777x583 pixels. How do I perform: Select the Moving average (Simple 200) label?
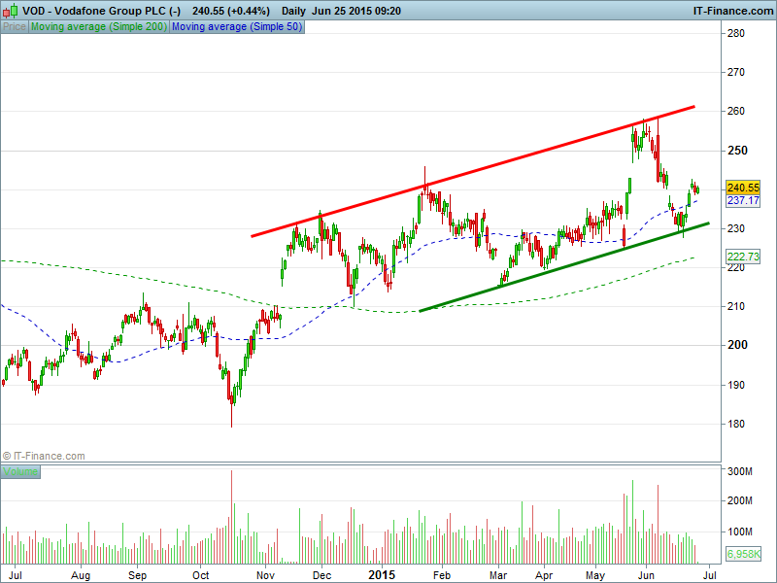(x=99, y=27)
